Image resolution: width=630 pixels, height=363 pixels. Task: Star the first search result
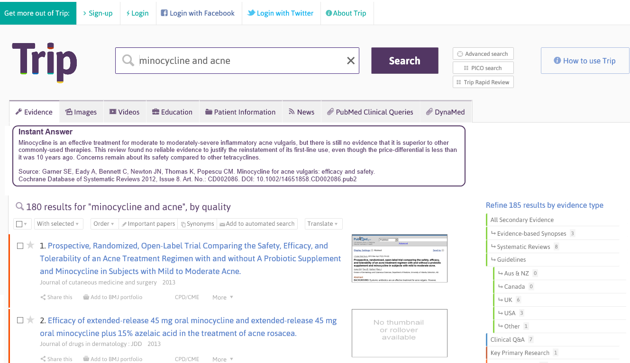(x=30, y=245)
